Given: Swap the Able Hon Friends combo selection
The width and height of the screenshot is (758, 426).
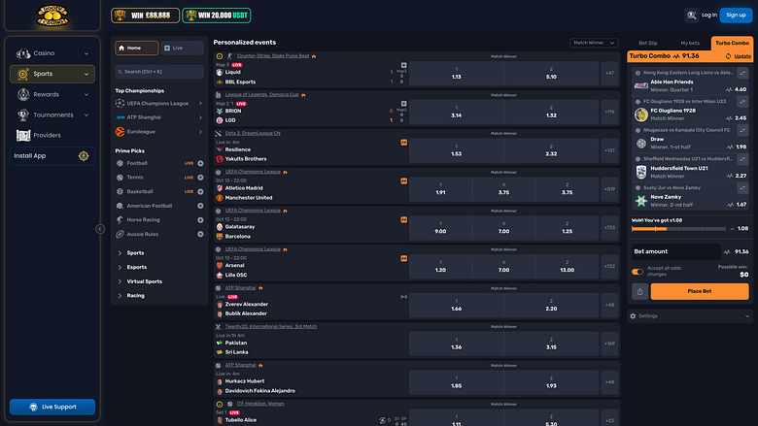Looking at the screenshot, I should pos(742,73).
